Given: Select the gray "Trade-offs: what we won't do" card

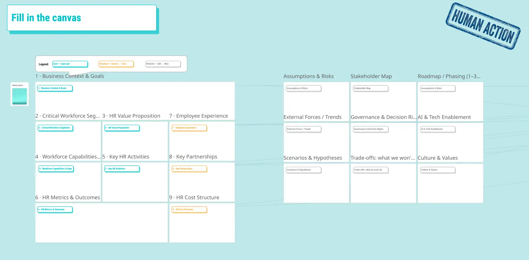Looking at the screenshot, I should [371, 170].
